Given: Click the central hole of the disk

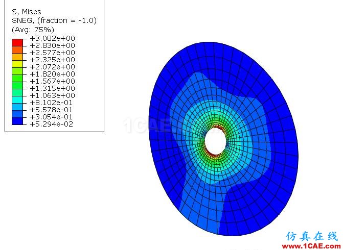Looking at the screenshot, I should pos(215,141).
